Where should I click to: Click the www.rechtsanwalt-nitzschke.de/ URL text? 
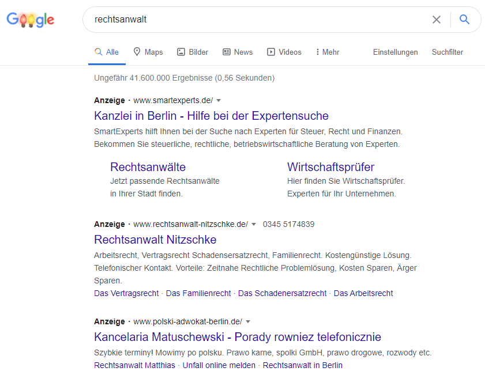(x=190, y=224)
